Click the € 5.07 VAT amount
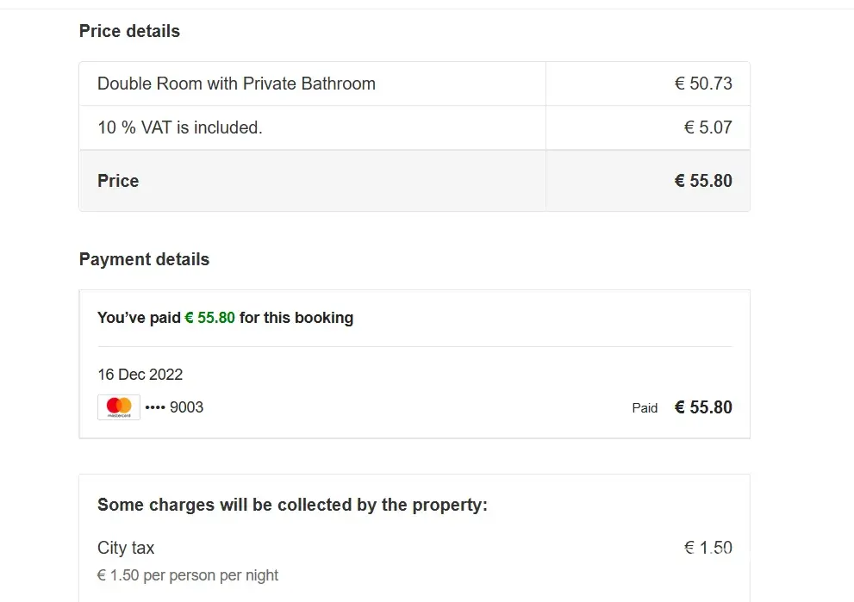Image resolution: width=854 pixels, height=602 pixels. point(708,127)
